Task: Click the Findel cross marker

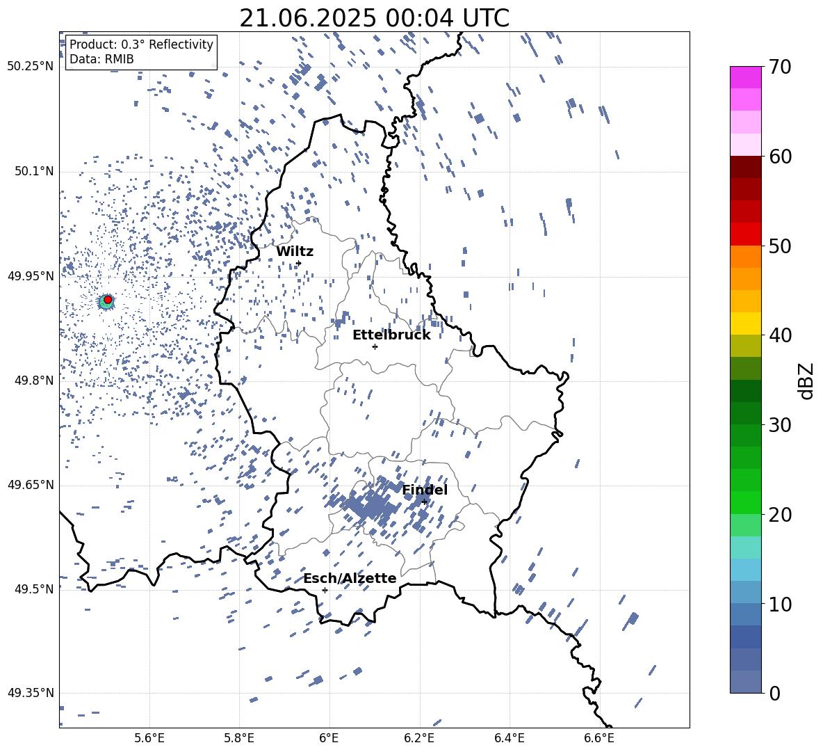Action: point(425,502)
